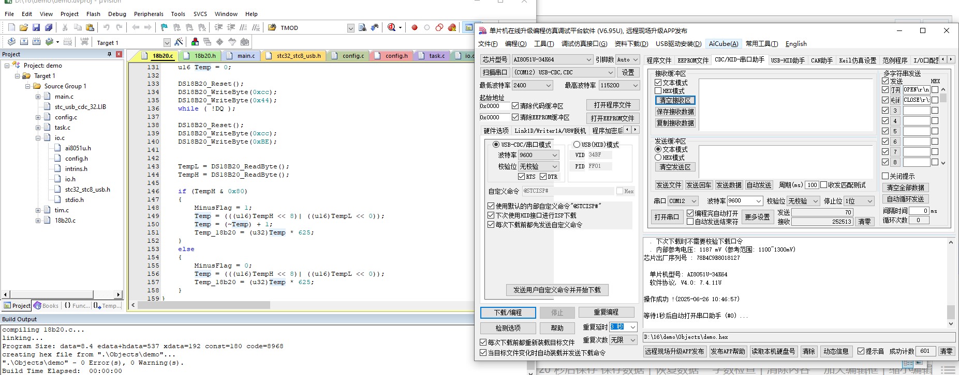
Task: Click the Comment selection icon
Action: 243,27
